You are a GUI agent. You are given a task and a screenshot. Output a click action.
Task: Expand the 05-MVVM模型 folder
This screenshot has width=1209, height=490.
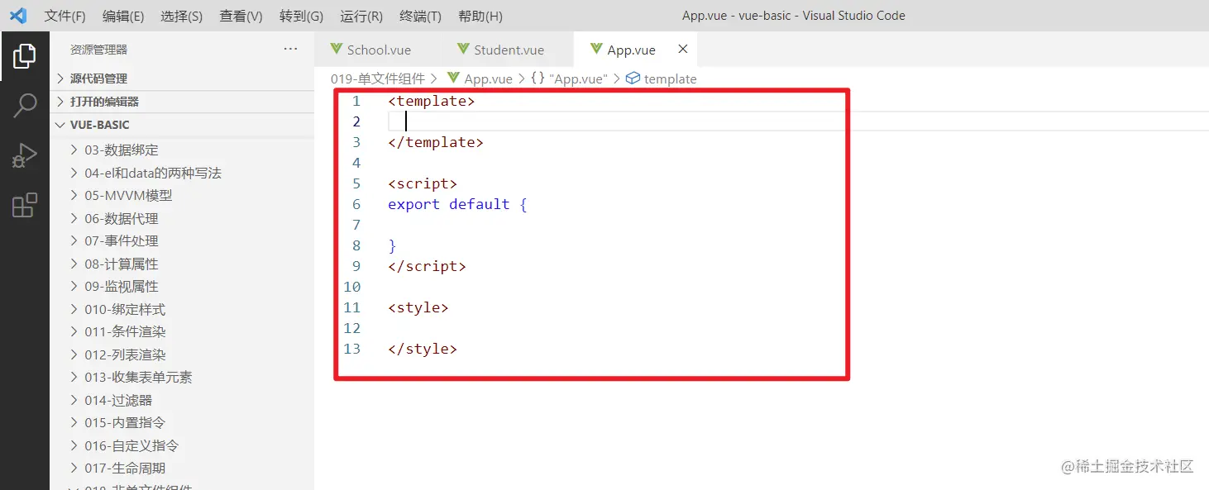click(182, 196)
